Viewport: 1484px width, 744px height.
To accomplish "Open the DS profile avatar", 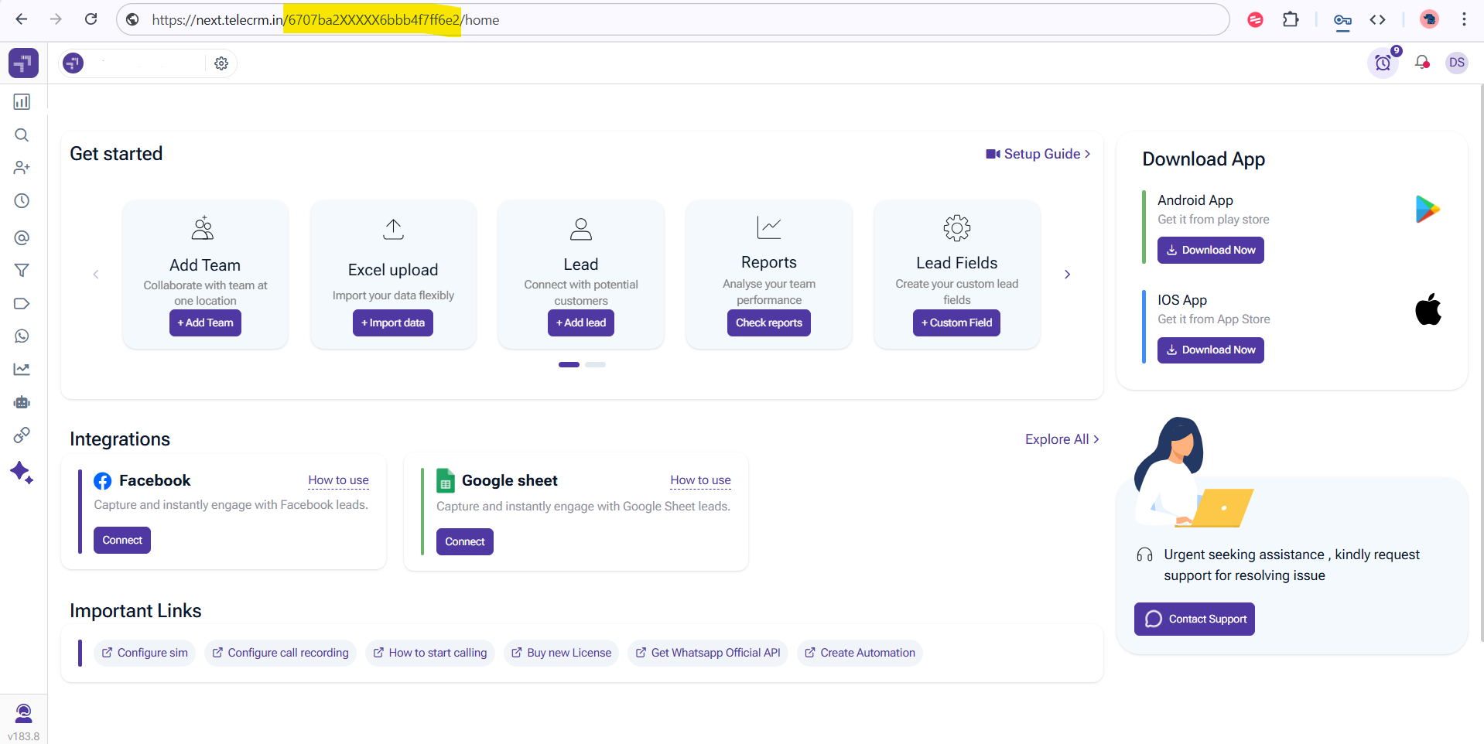I will [x=1457, y=63].
